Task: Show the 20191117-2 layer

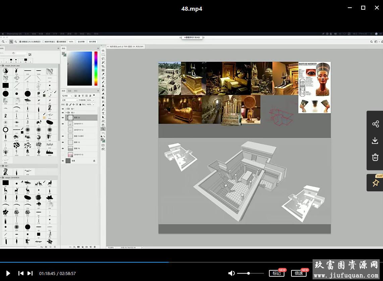Action: pos(63,130)
